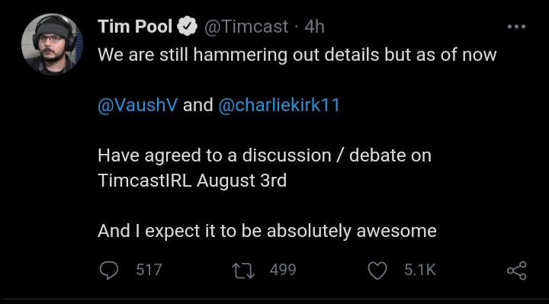Click the 'TimcastIRL August 3rd' text
This screenshot has height=304, width=549.
[192, 181]
